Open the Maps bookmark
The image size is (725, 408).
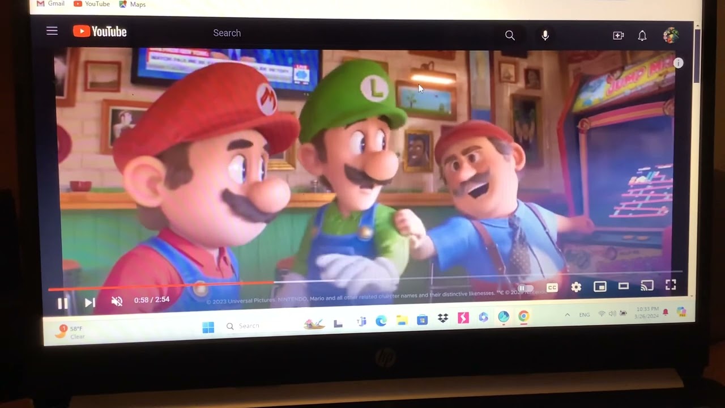click(x=133, y=4)
